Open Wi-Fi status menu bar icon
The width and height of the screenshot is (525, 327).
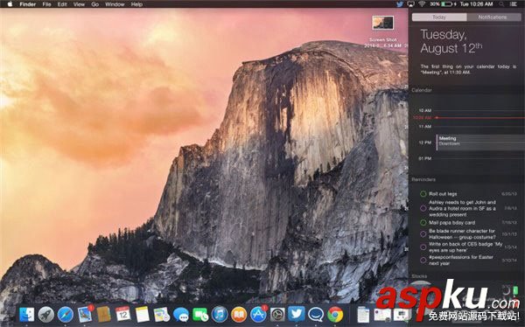point(422,4)
